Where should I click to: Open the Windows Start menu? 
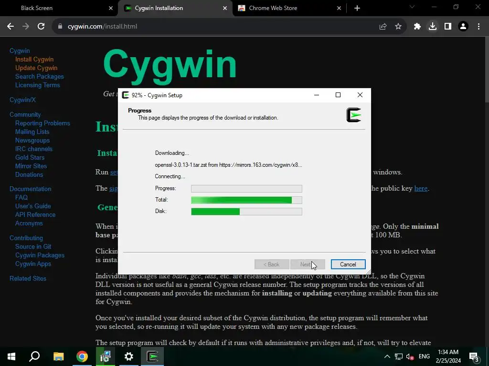pos(11,356)
